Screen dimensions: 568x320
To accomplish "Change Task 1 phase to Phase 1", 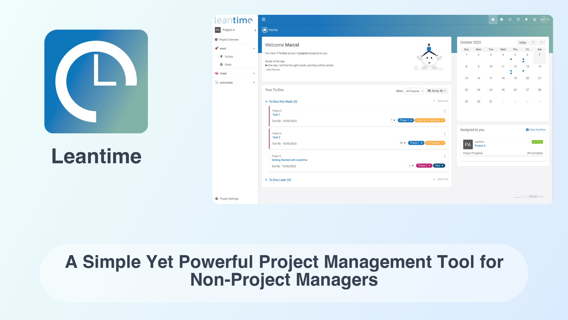I will click(x=405, y=120).
